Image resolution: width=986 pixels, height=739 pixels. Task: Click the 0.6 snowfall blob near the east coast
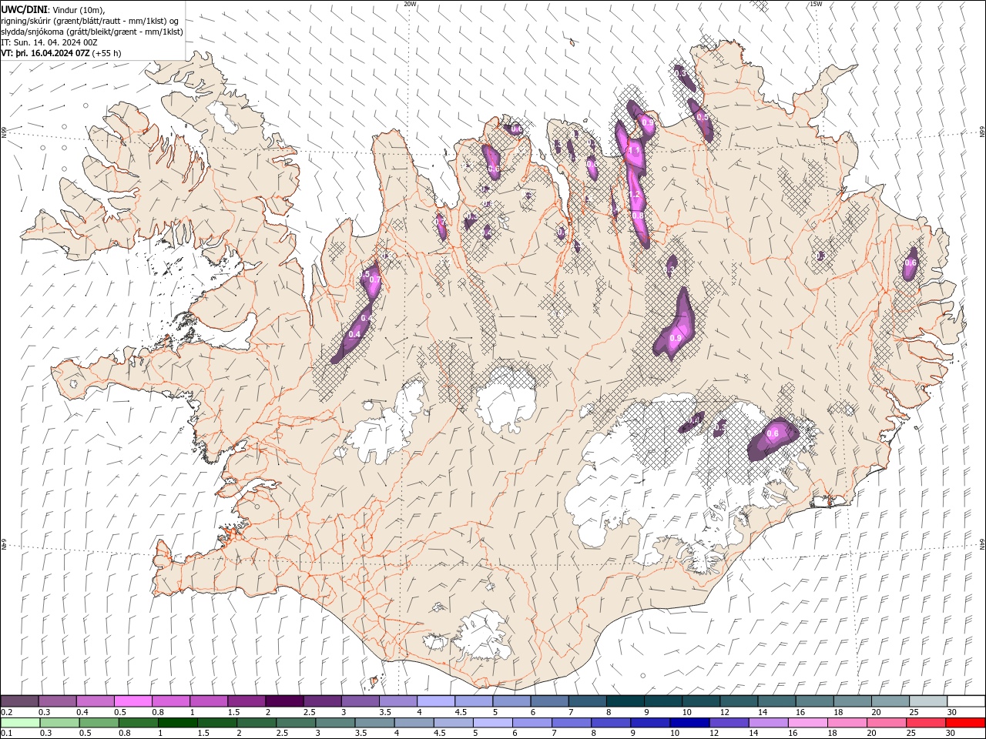[911, 263]
